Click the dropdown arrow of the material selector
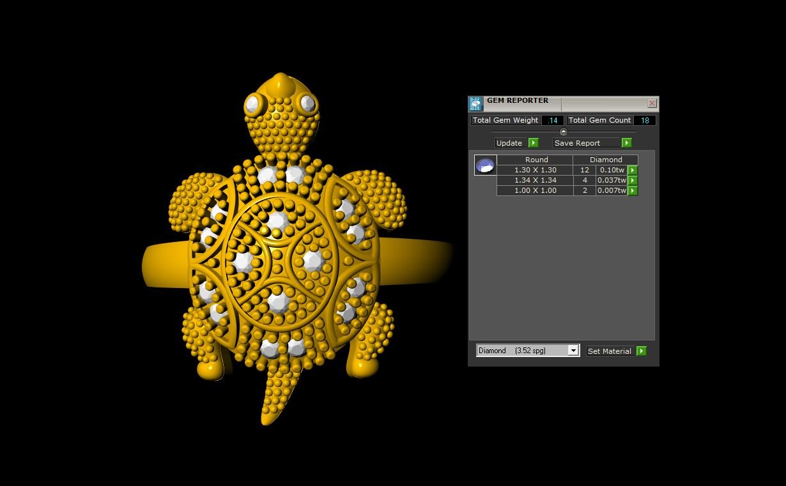 point(573,351)
